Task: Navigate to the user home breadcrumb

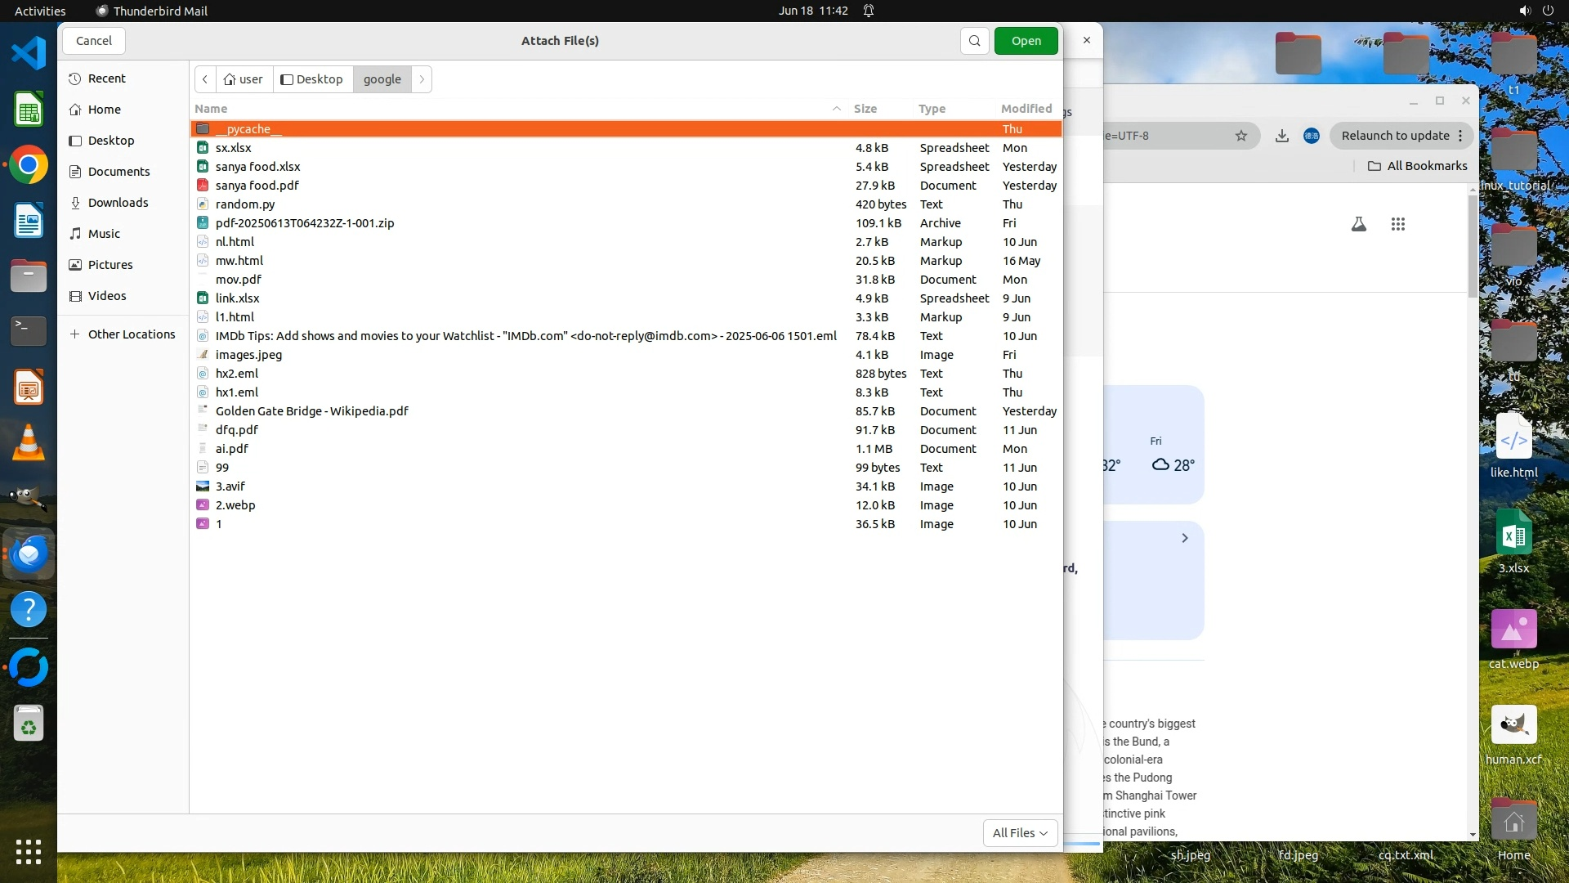Action: 244,79
